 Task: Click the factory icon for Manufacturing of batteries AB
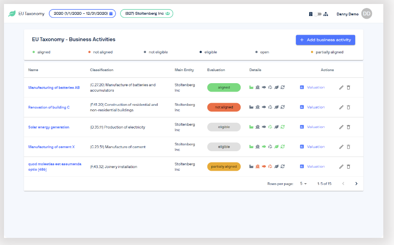[252, 88]
